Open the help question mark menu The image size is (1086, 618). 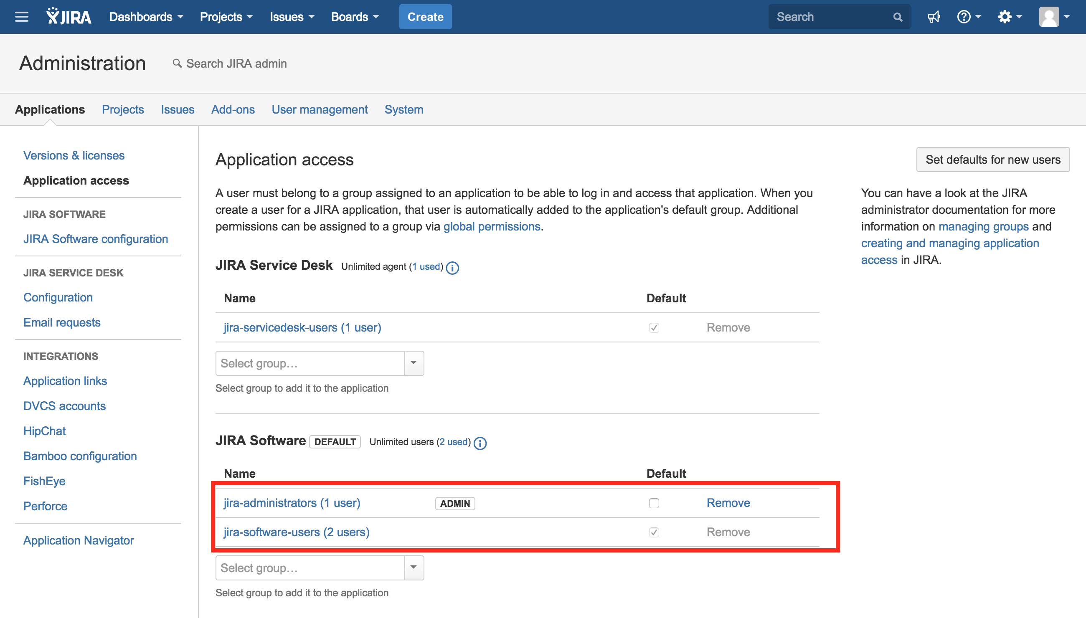968,17
